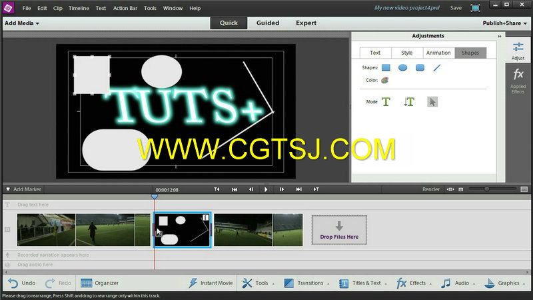Choose vertical type tool mode
Screen dimensions: 533x300
(409, 102)
